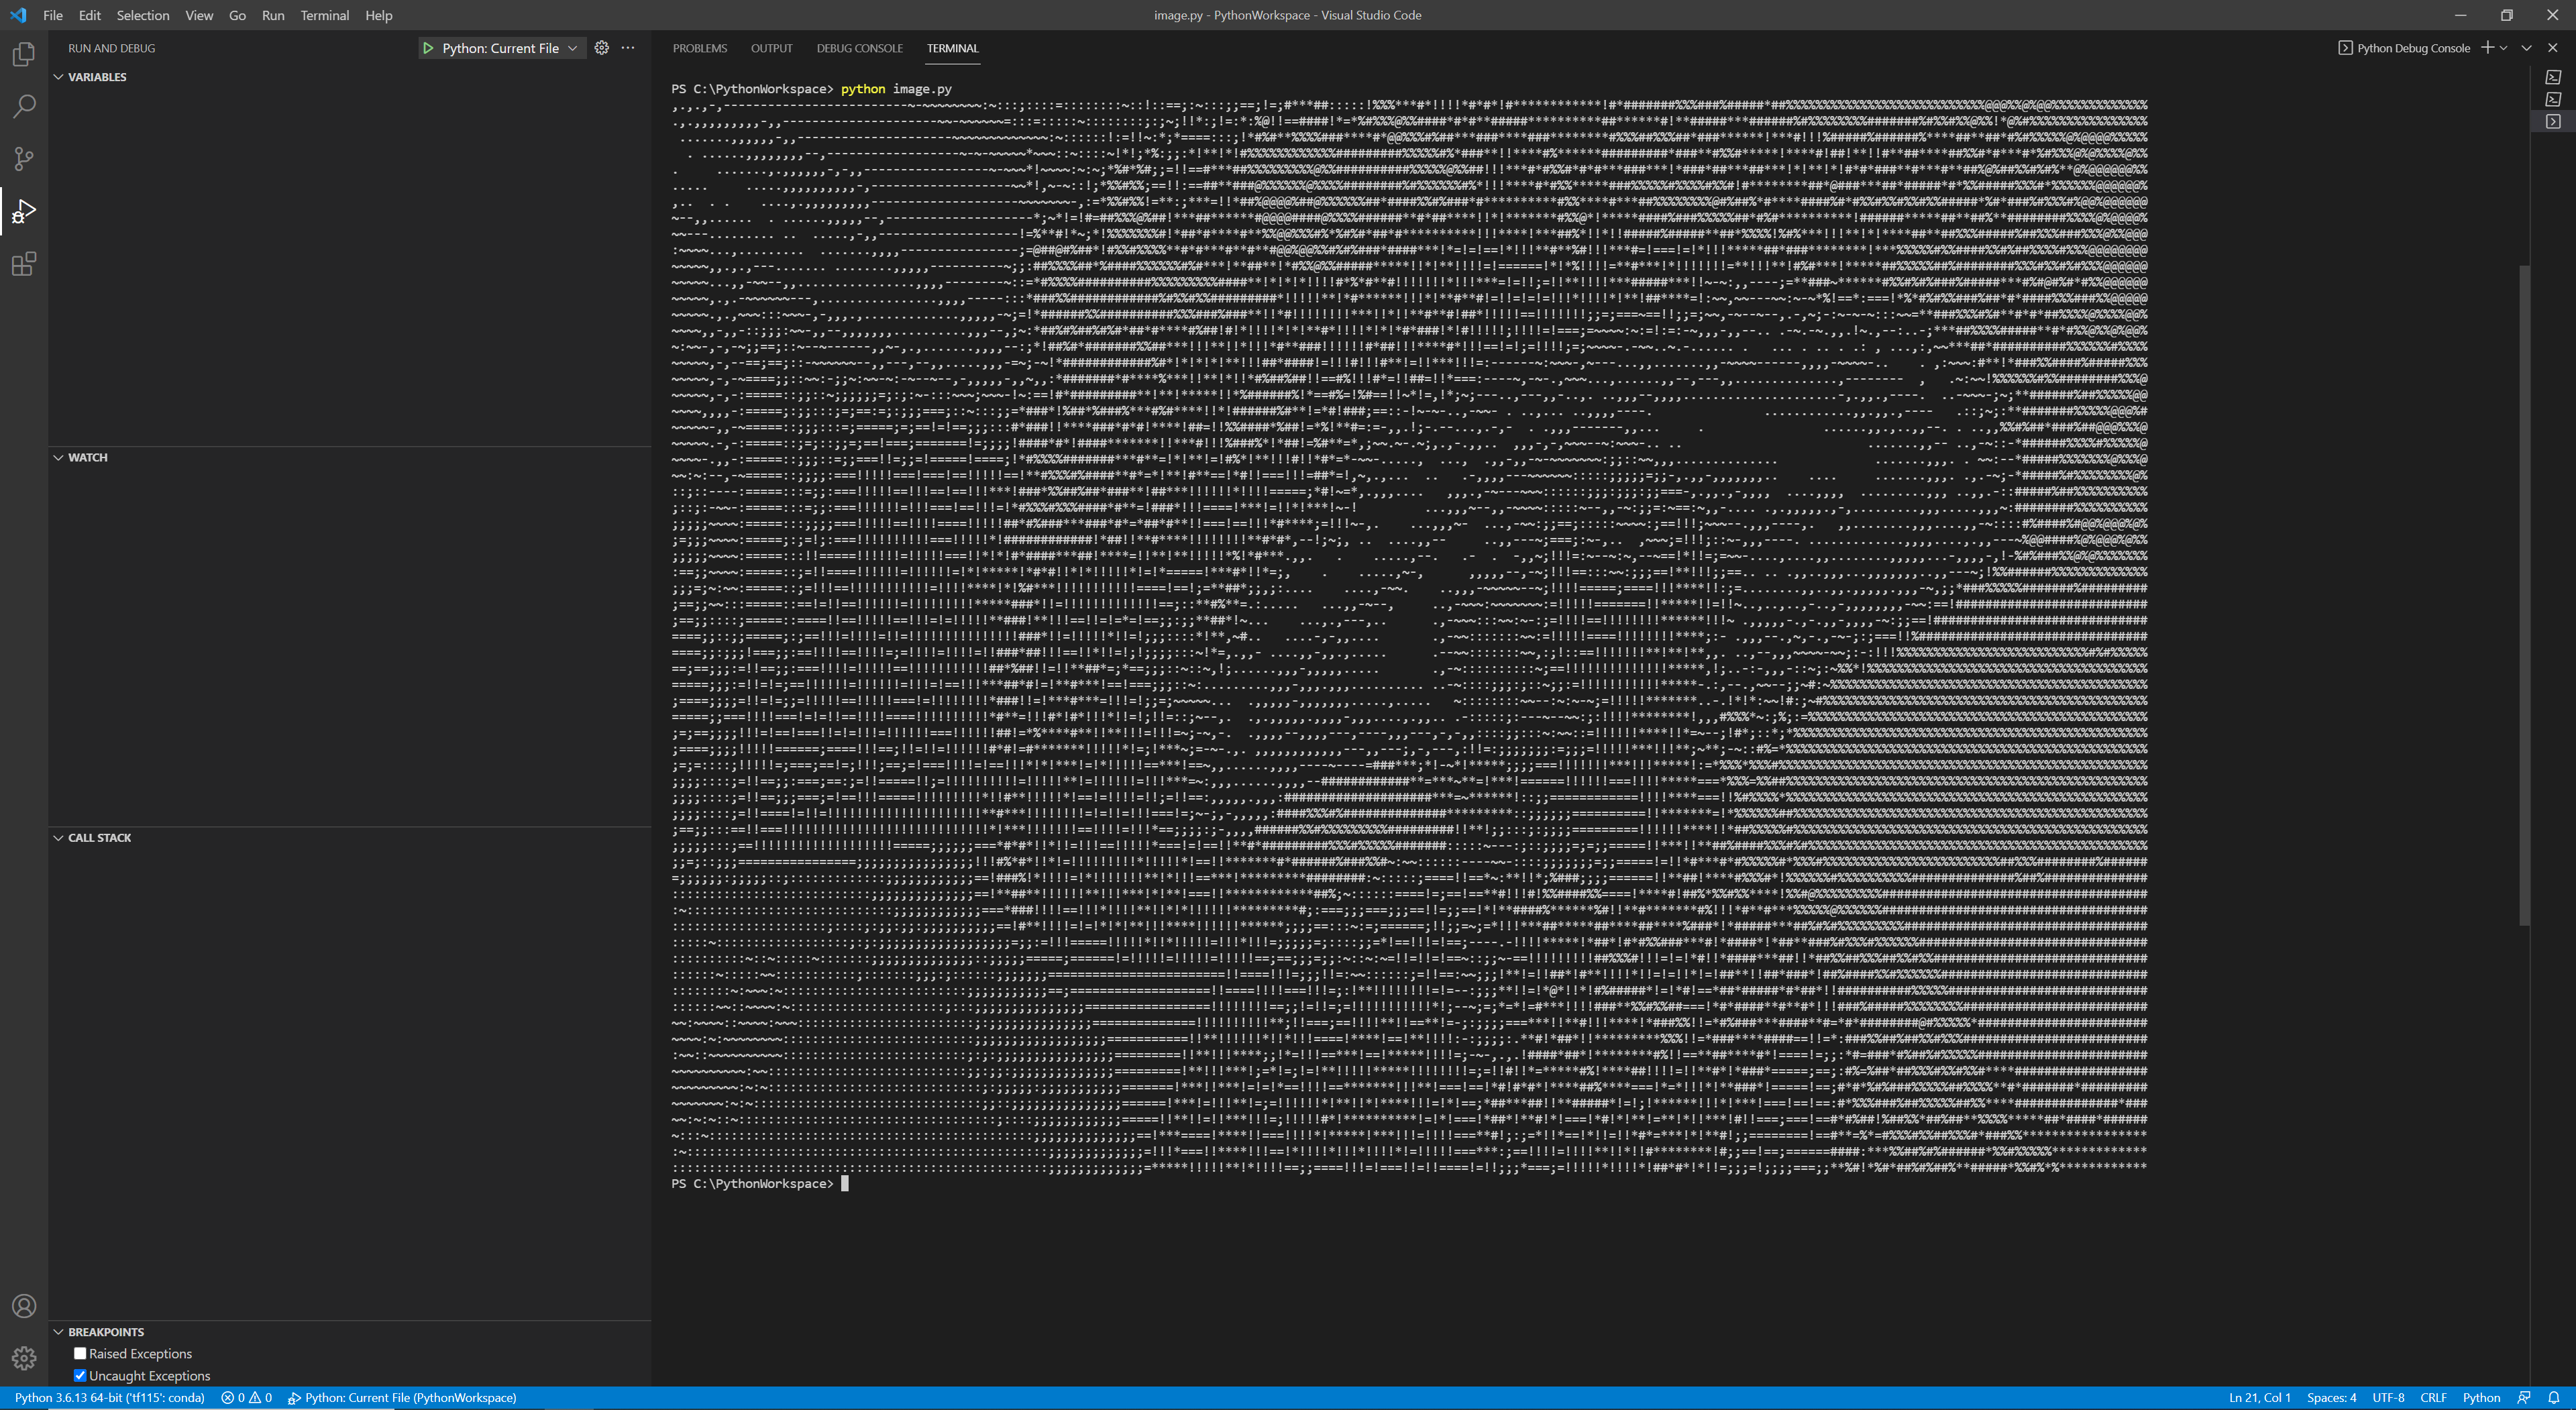Click the new terminal plus icon
Screen dimensions: 2576x1410
click(2487, 48)
